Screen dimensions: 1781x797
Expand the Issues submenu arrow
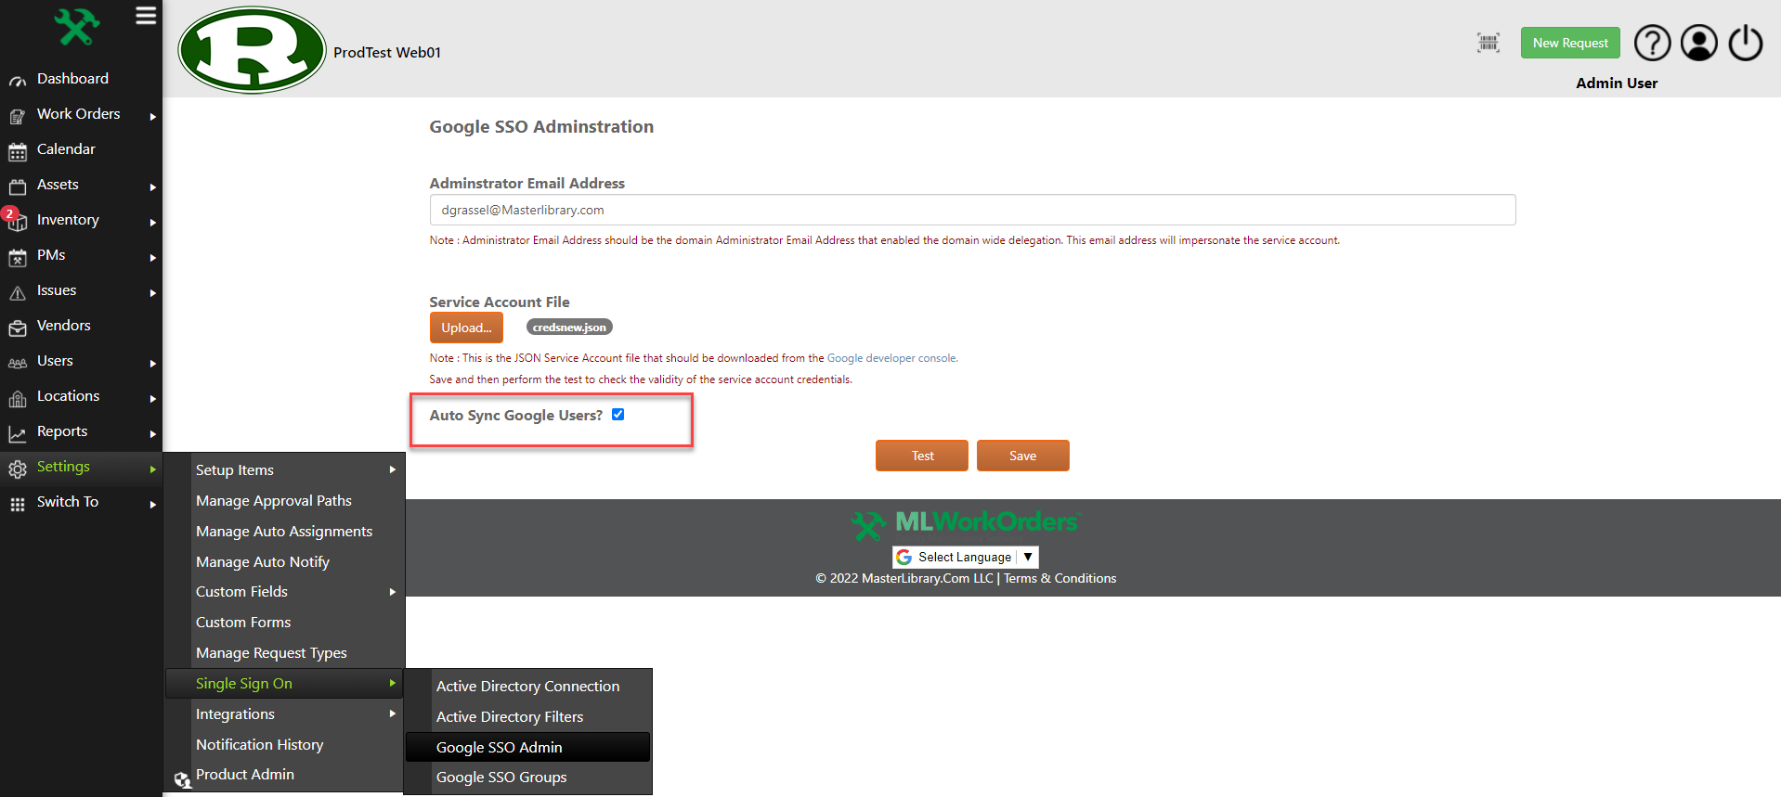click(152, 293)
